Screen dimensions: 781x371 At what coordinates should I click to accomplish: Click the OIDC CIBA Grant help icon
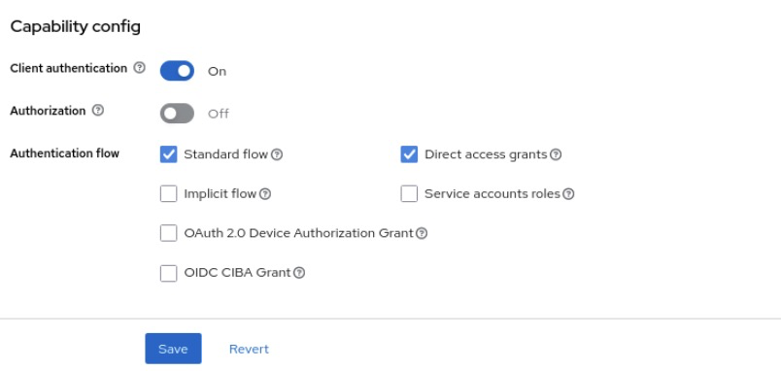299,273
